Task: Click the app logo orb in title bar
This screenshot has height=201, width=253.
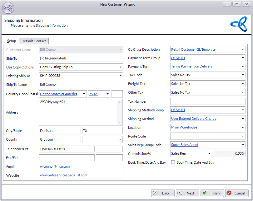Action: coord(8,8)
